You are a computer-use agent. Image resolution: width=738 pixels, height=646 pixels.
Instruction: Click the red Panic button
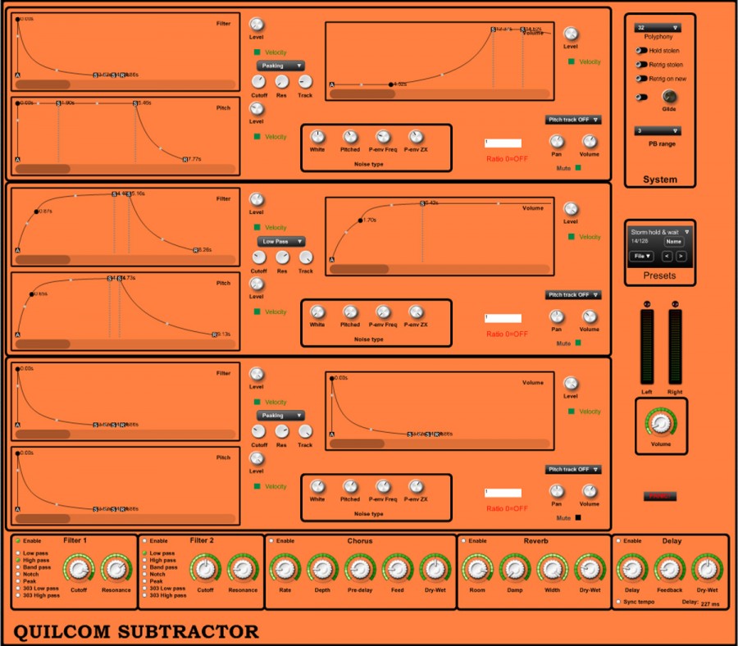click(659, 496)
